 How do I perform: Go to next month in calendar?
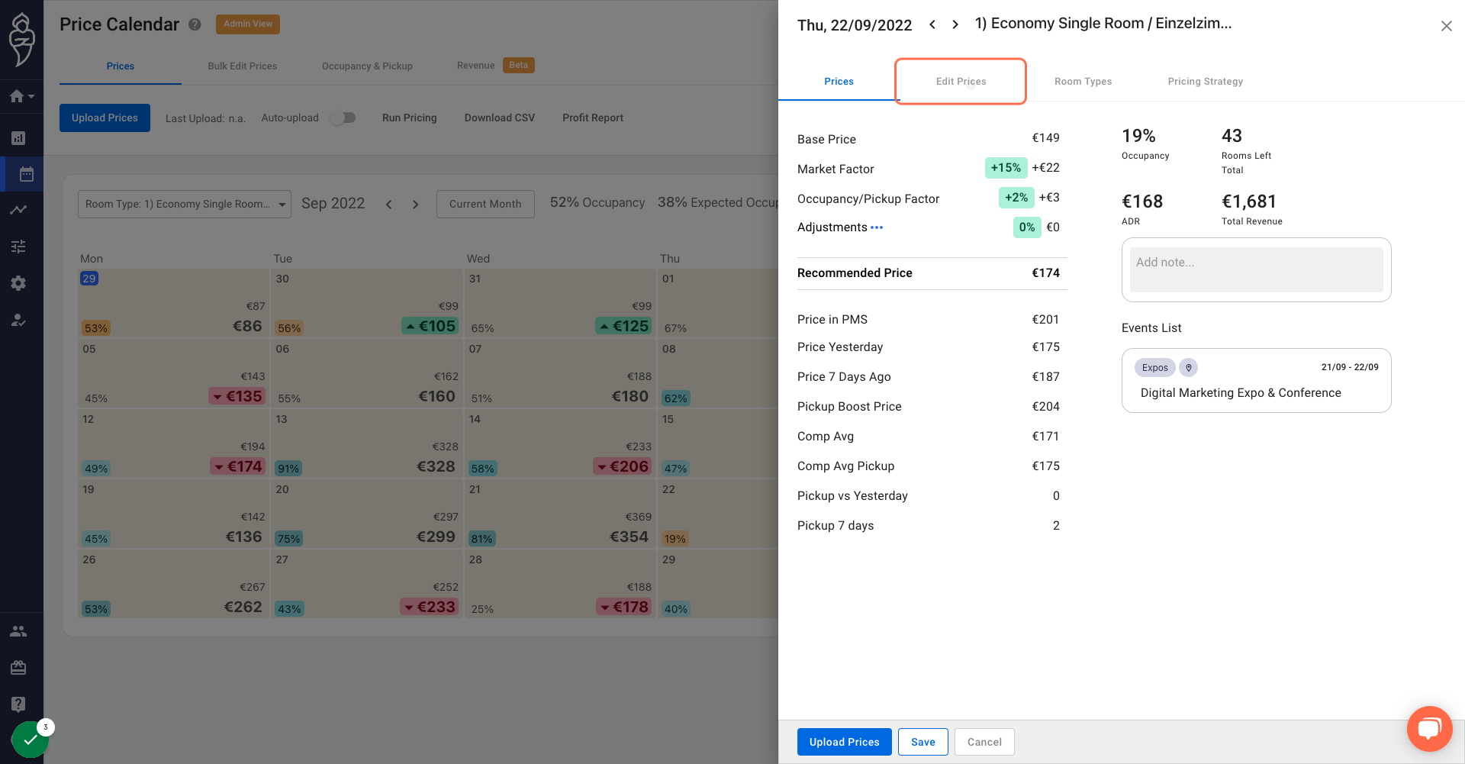tap(415, 205)
